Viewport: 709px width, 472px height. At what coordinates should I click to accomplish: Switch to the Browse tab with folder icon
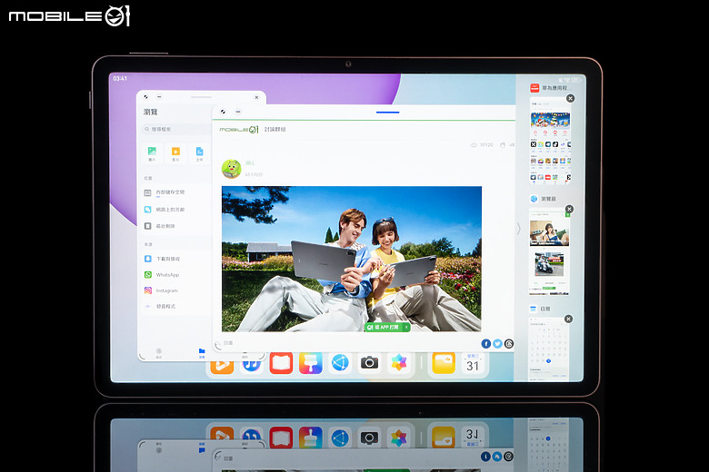point(202,353)
